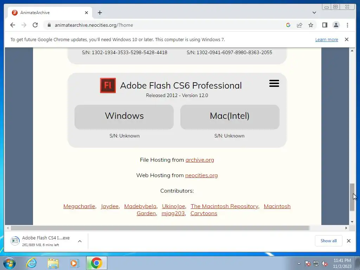The width and height of the screenshot is (360, 270).
Task: Open the Google icon in address bar
Action: (288, 25)
